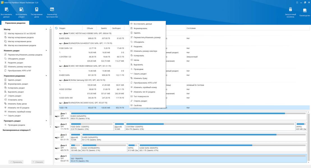This screenshot has height=168, width=311.
Task: Choose Разделить раздел in the sidebar
Action: click(13, 63)
